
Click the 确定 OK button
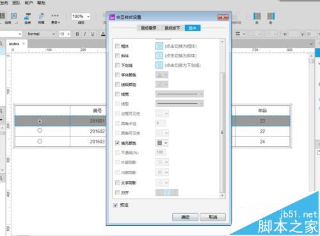tap(185, 217)
